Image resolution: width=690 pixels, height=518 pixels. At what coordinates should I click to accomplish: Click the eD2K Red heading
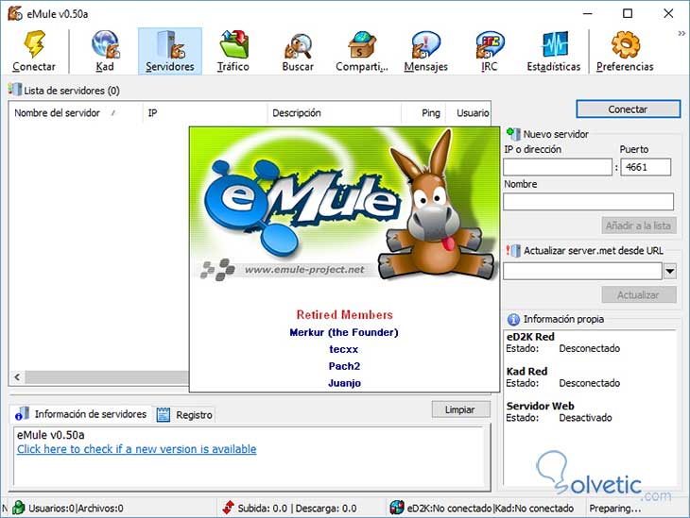530,337
